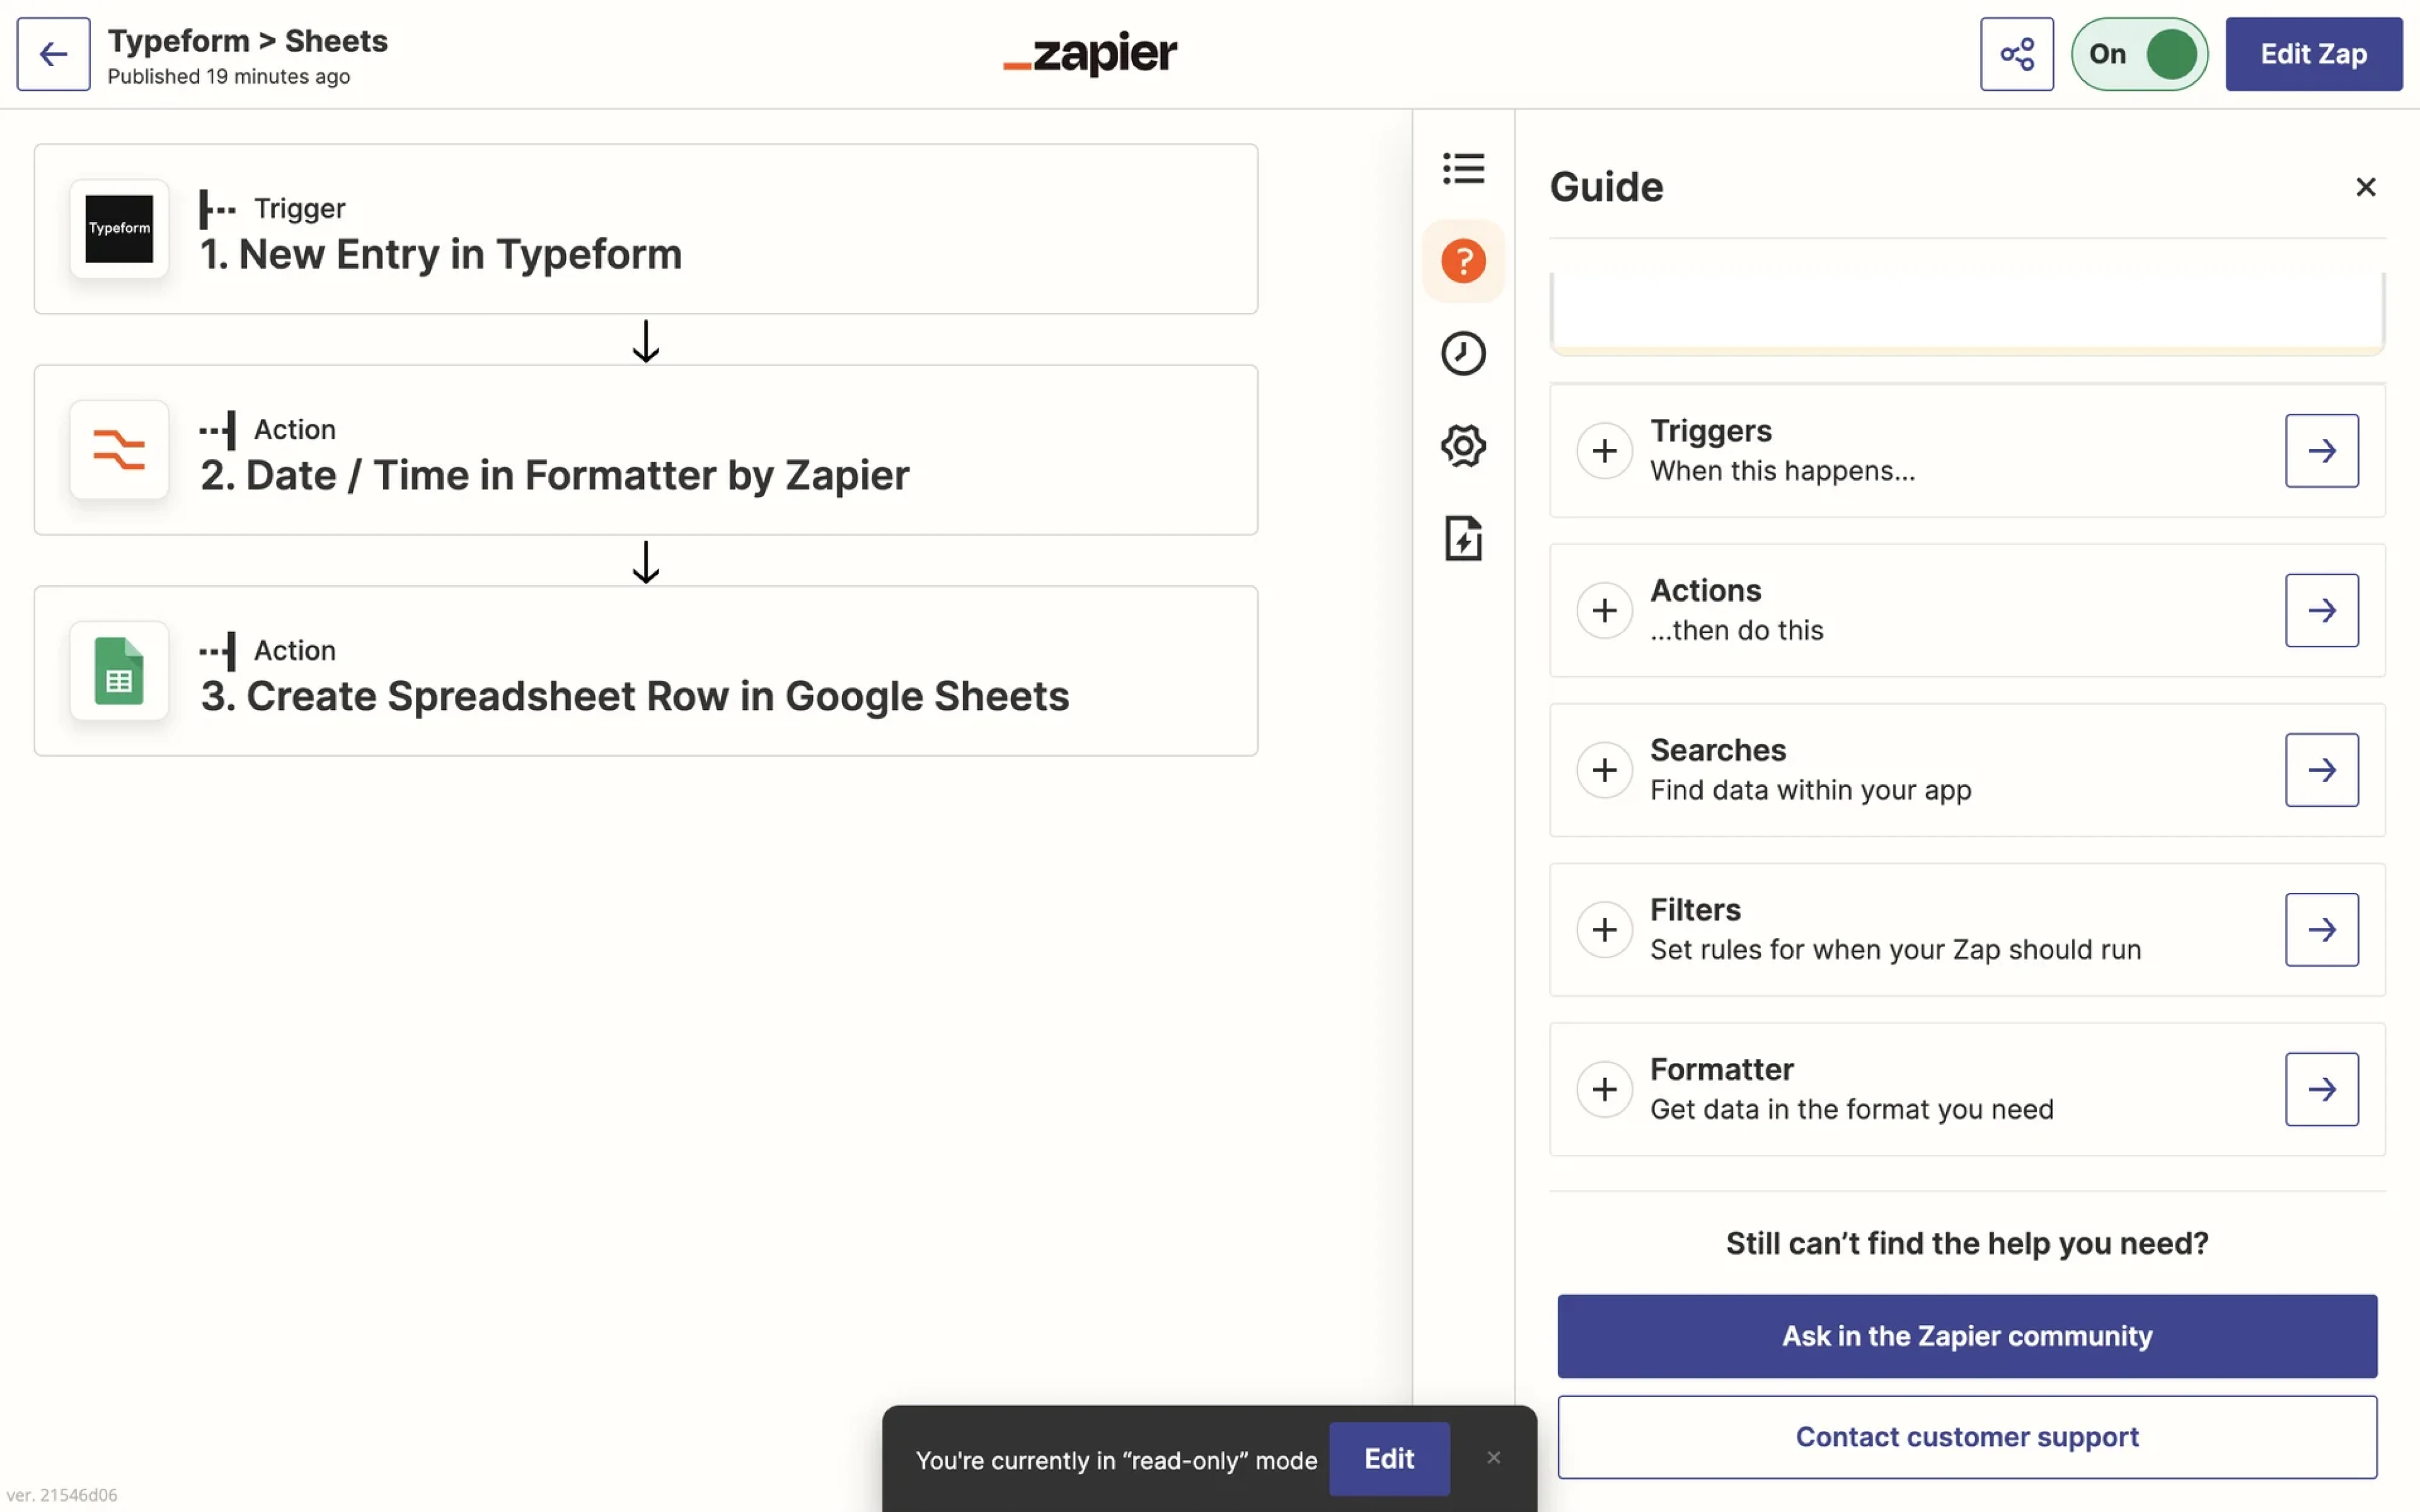Click the Google Sheets action icon
This screenshot has width=2420, height=1512.
119,671
